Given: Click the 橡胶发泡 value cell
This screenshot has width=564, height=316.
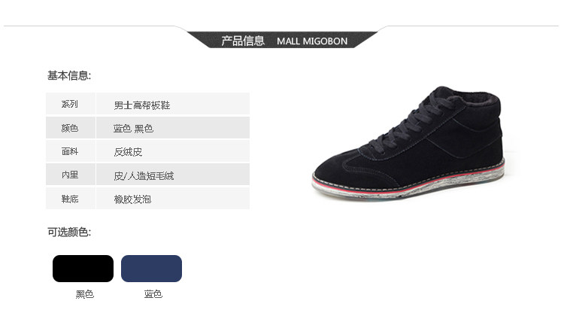Looking at the screenshot, I should 173,199.
